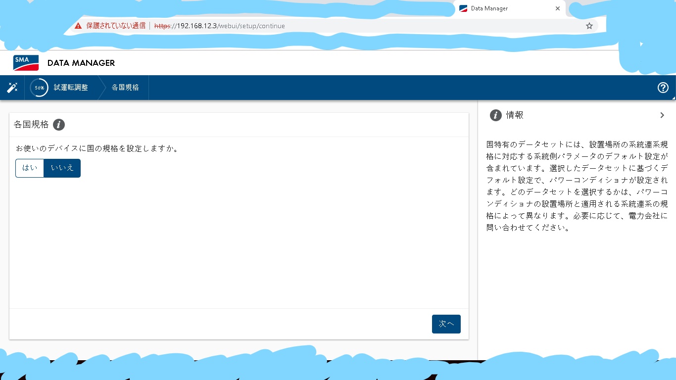Open the setup wizard wand icon
This screenshot has height=380, width=676.
[x=12, y=88]
